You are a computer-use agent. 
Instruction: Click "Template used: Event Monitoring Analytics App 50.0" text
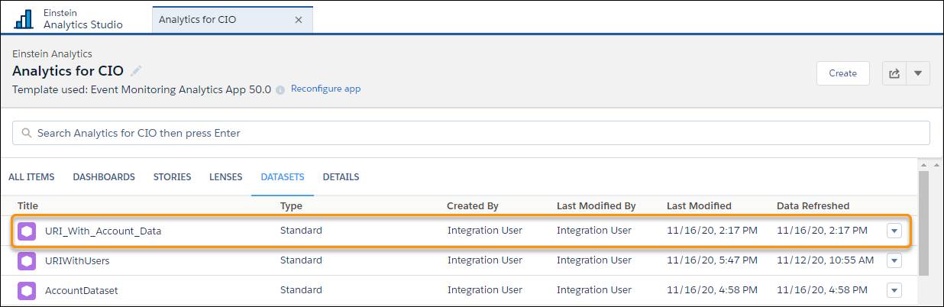141,89
